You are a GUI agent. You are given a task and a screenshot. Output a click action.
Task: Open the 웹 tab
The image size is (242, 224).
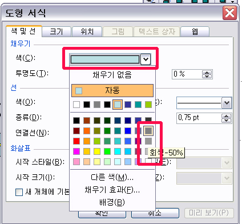coord(195,31)
